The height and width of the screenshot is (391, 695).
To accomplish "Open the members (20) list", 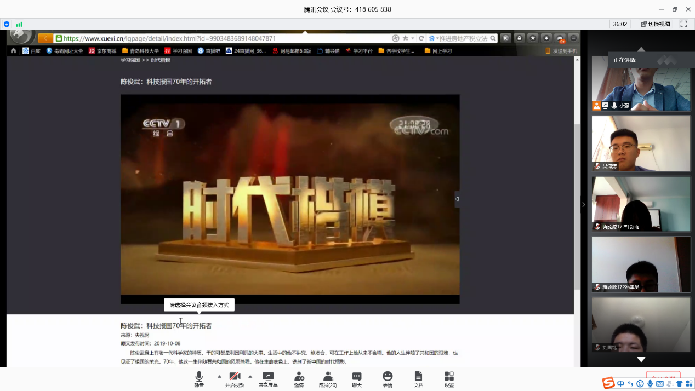I will coord(328,378).
